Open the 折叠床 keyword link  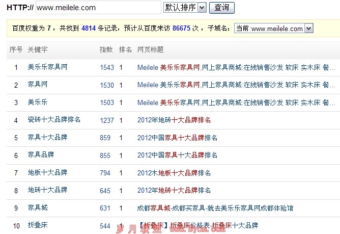(38, 225)
